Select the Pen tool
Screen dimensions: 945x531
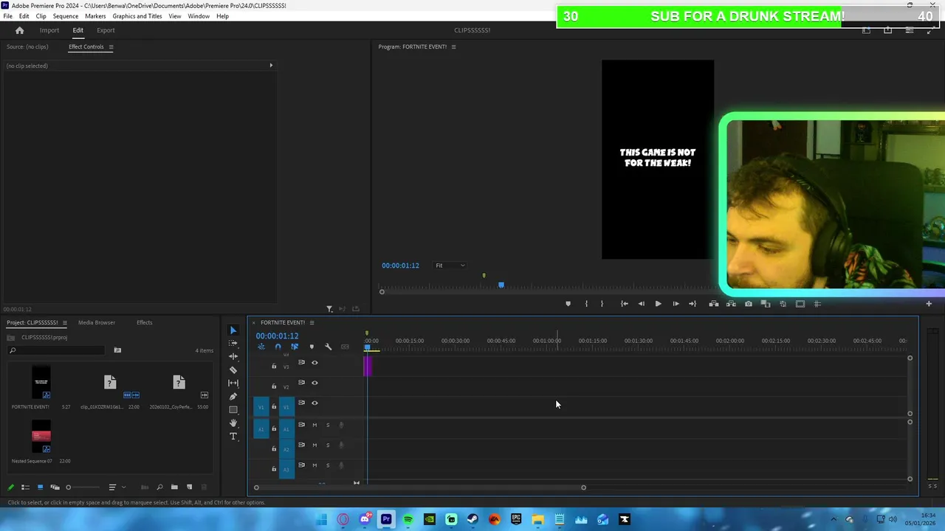tap(233, 396)
